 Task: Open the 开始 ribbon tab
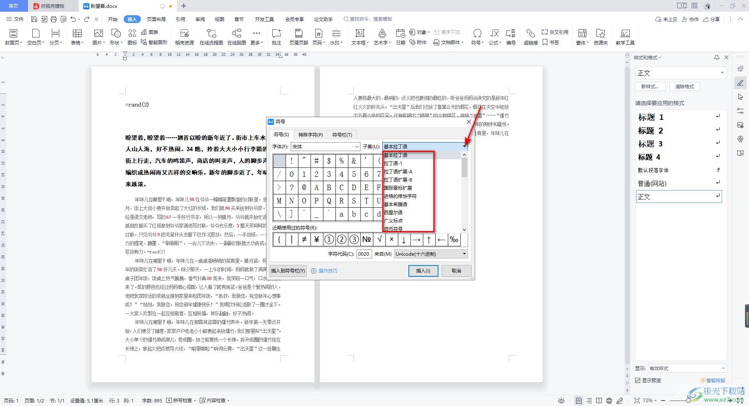[x=113, y=19]
